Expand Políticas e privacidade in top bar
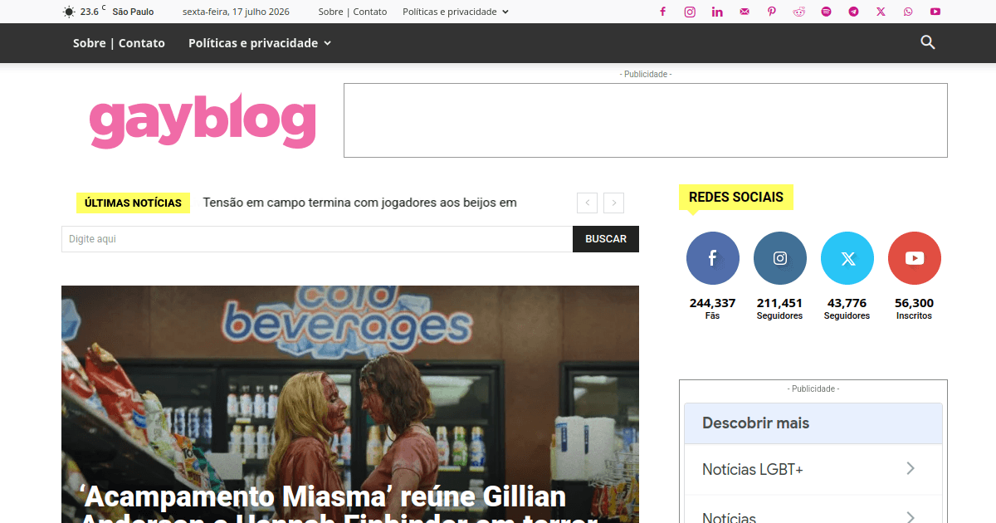 coord(456,12)
